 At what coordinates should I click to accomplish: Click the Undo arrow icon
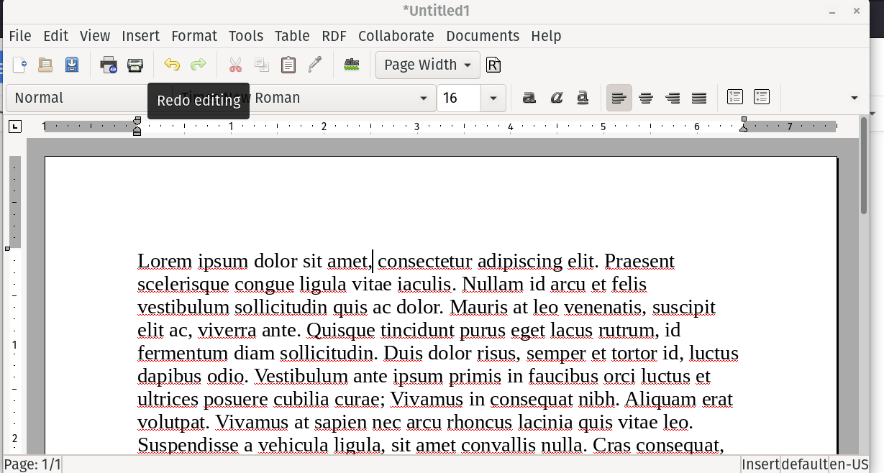click(x=171, y=65)
